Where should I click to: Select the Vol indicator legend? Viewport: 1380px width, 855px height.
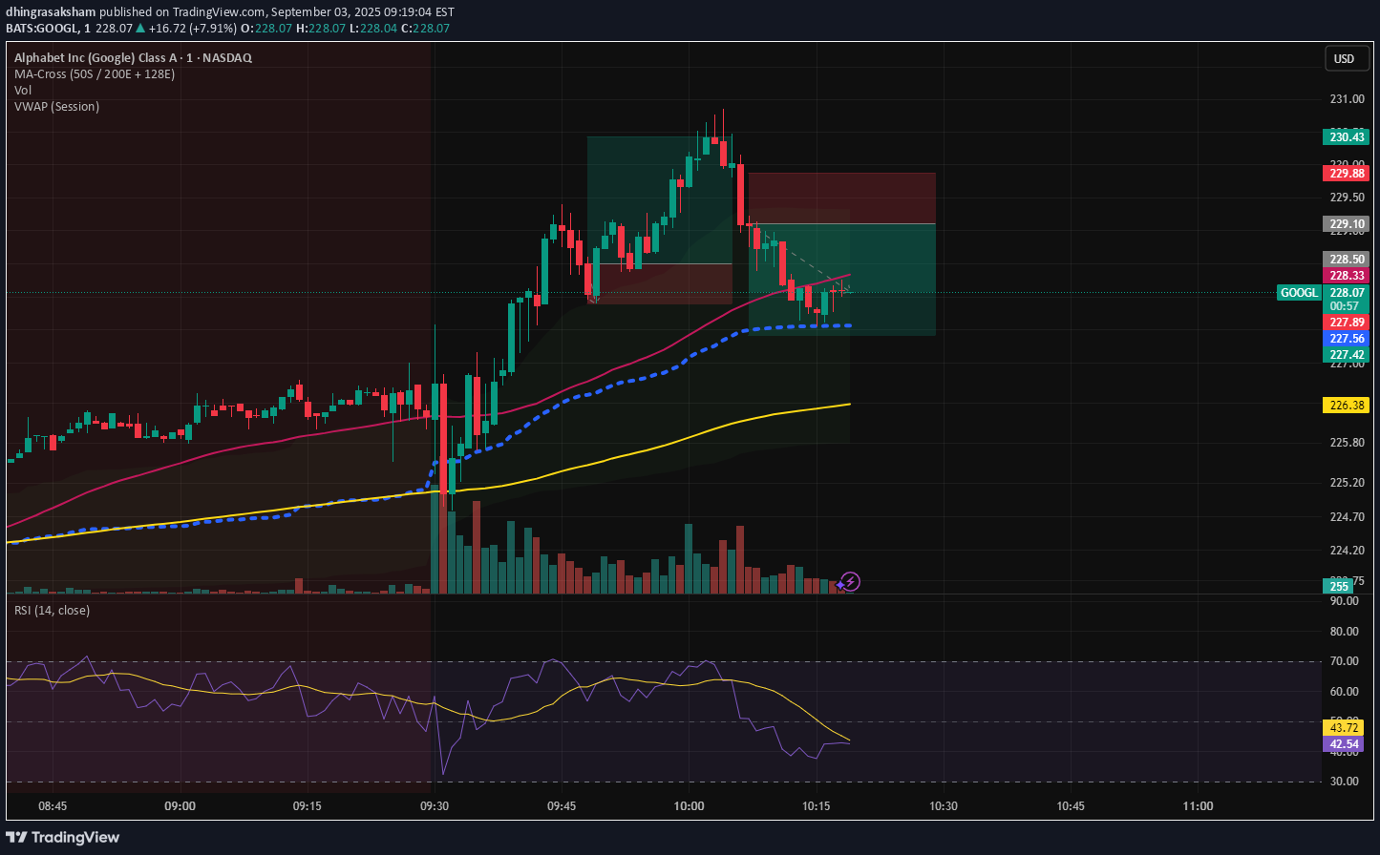click(x=22, y=90)
